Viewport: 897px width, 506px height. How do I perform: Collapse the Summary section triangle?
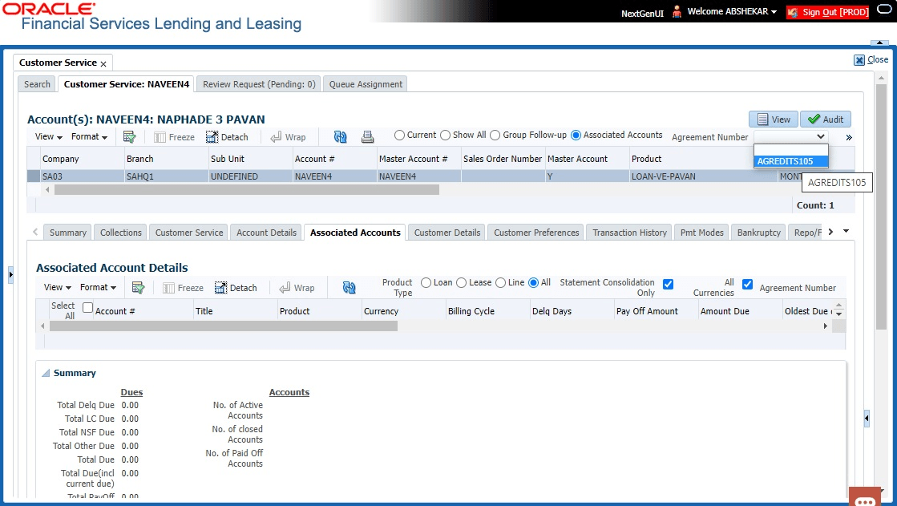[x=46, y=373]
